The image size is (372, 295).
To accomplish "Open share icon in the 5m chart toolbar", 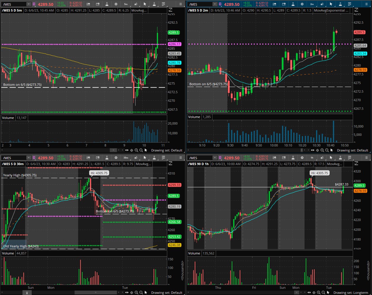I will click(88, 4).
